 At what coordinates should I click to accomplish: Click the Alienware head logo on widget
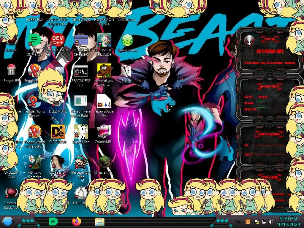coord(249,40)
